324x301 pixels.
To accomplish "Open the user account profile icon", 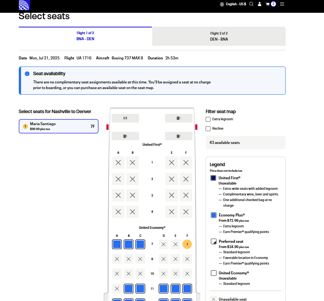I will [259, 4].
